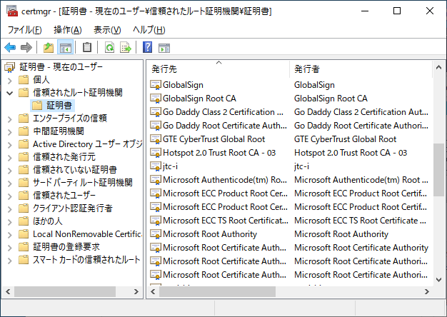Viewport: 447px width, 317px height.
Task: Select 信頼されたユーザー in tree
Action: [64, 196]
